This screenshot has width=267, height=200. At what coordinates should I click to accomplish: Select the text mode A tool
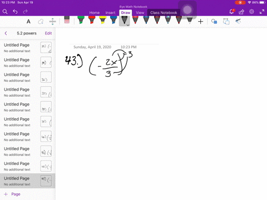pyautogui.click(x=28, y=22)
